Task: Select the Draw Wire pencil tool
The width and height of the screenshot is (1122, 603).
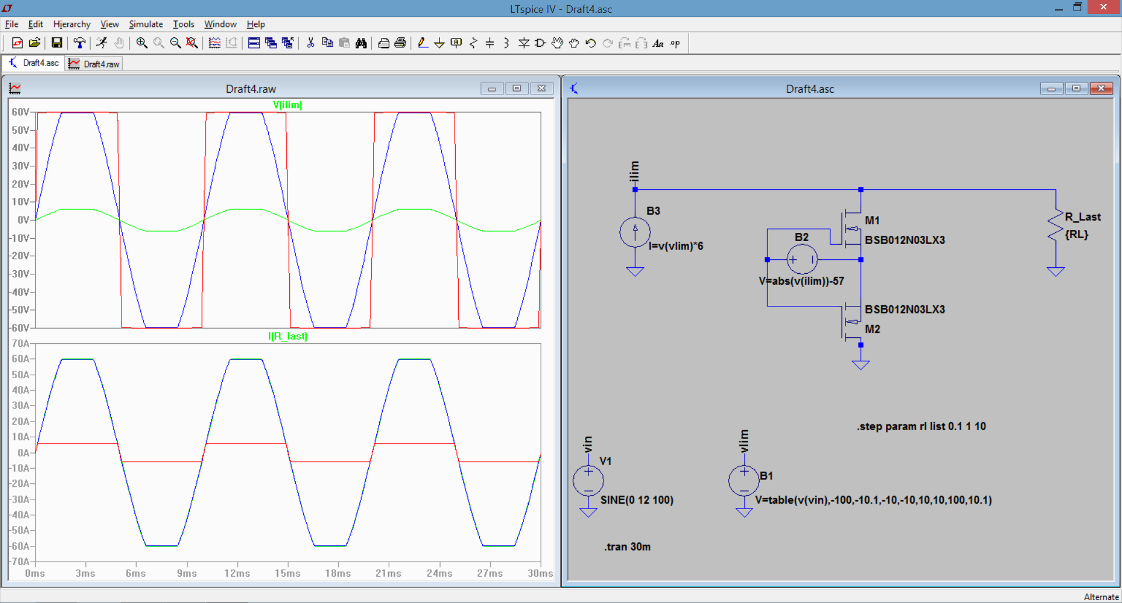Action: [x=423, y=43]
